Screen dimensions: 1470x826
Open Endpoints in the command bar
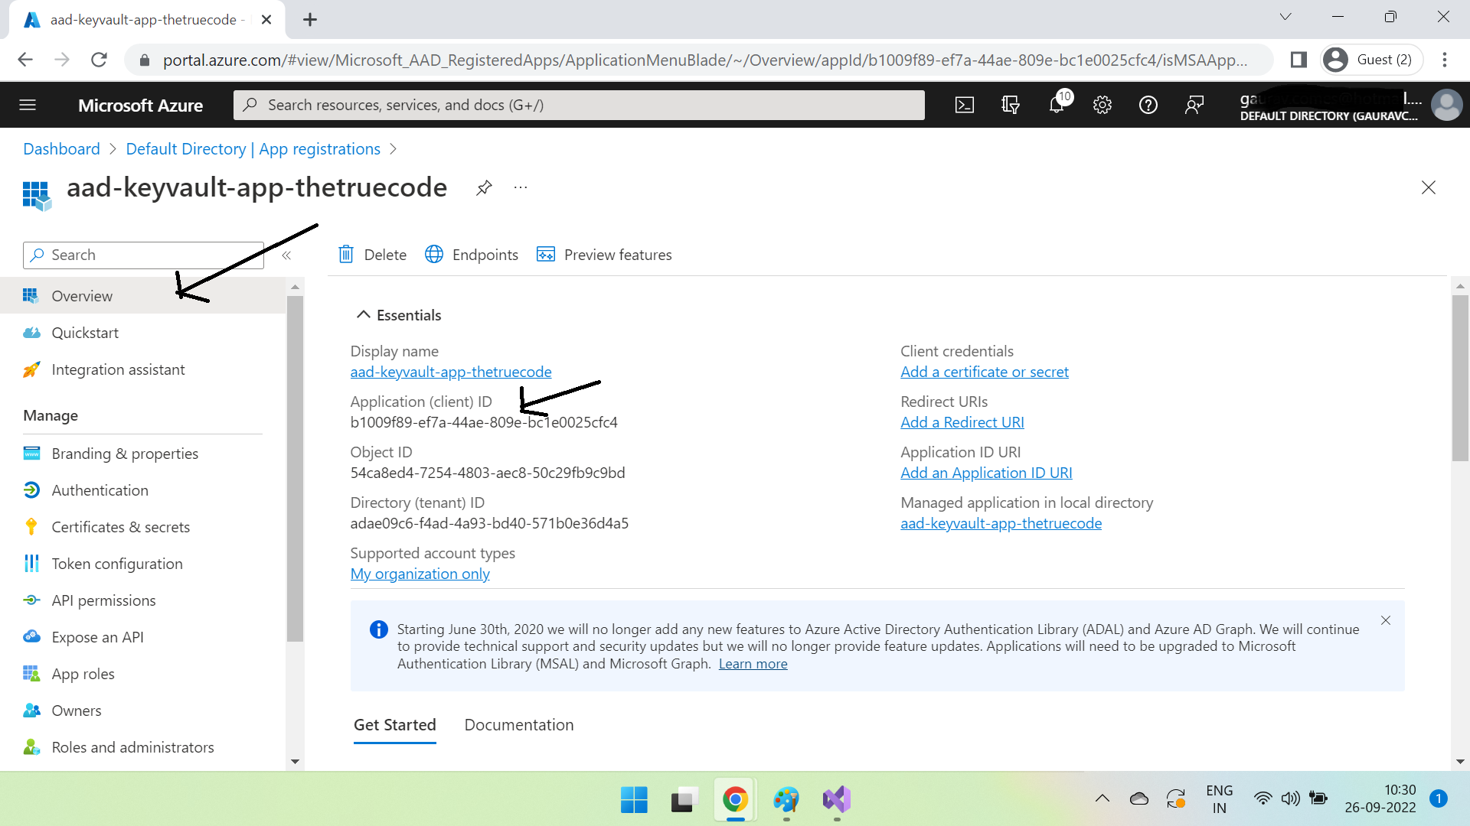coord(472,255)
